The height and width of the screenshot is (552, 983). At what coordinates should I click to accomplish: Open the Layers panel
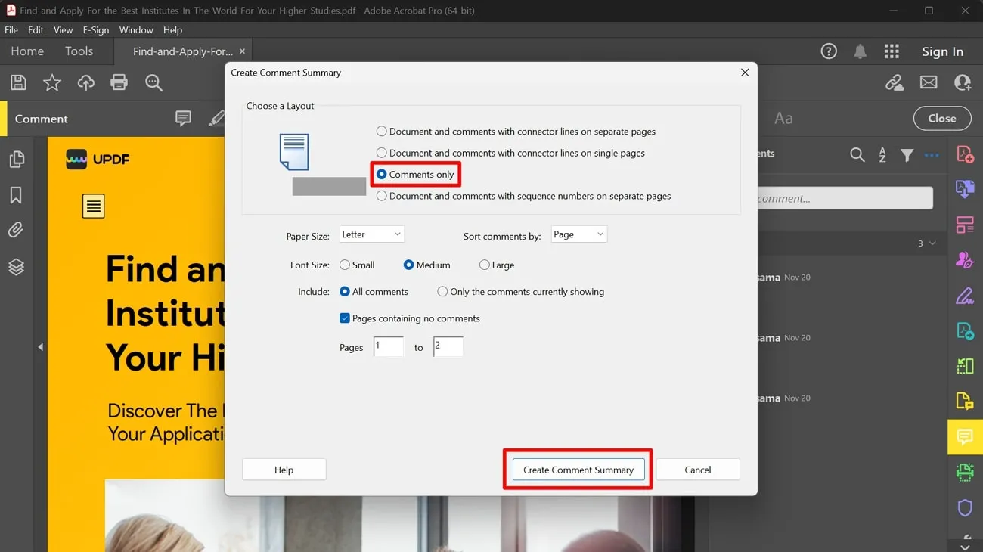(16, 266)
